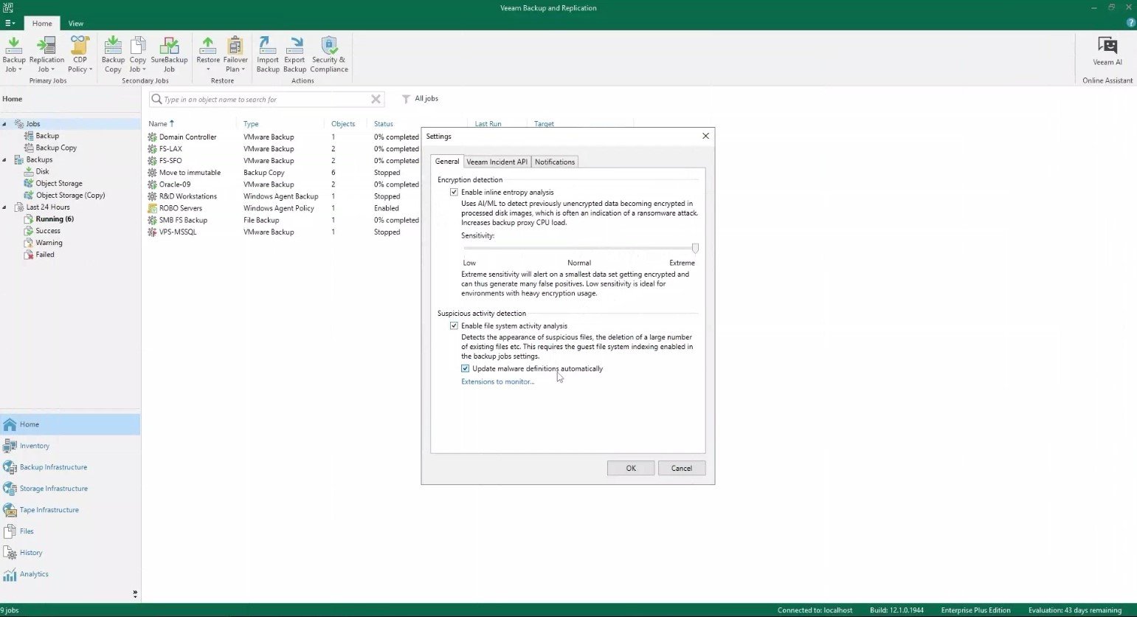Set sensitivity slider to Low position
The image size is (1137, 617).
pos(465,249)
